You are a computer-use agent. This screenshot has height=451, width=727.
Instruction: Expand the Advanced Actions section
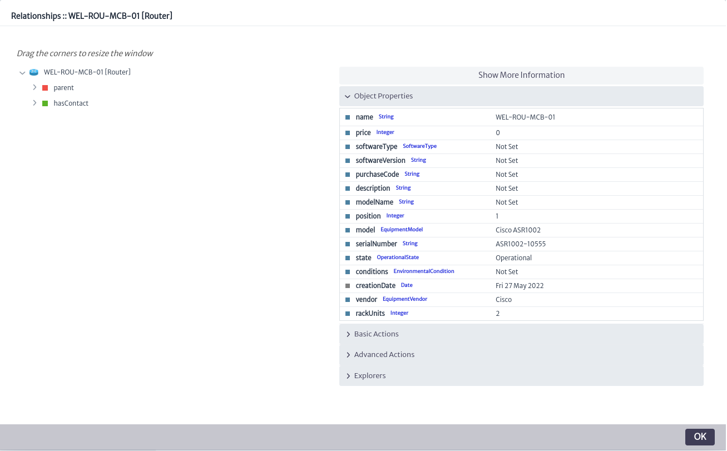521,355
